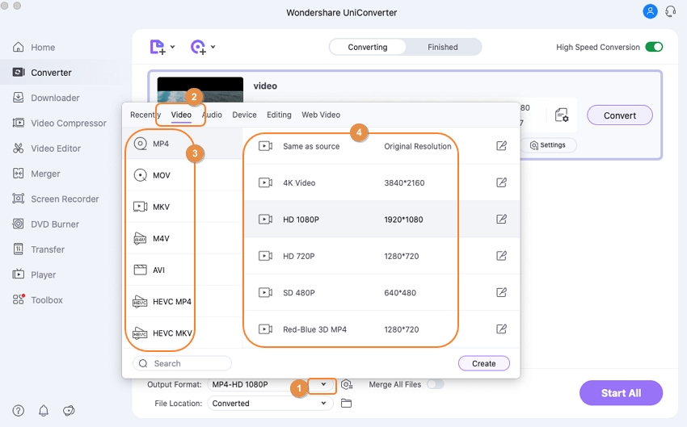This screenshot has width=687, height=427.
Task: Click the Create button
Action: point(483,363)
